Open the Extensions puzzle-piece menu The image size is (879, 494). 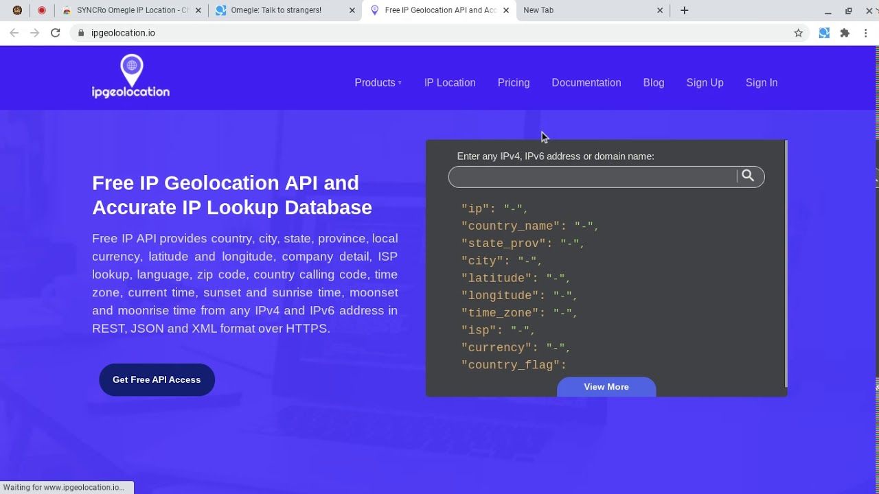(845, 33)
